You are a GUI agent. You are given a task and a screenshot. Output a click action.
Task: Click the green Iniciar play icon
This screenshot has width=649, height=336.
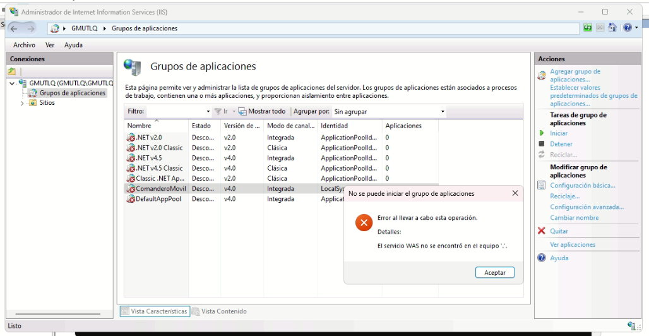pos(542,133)
